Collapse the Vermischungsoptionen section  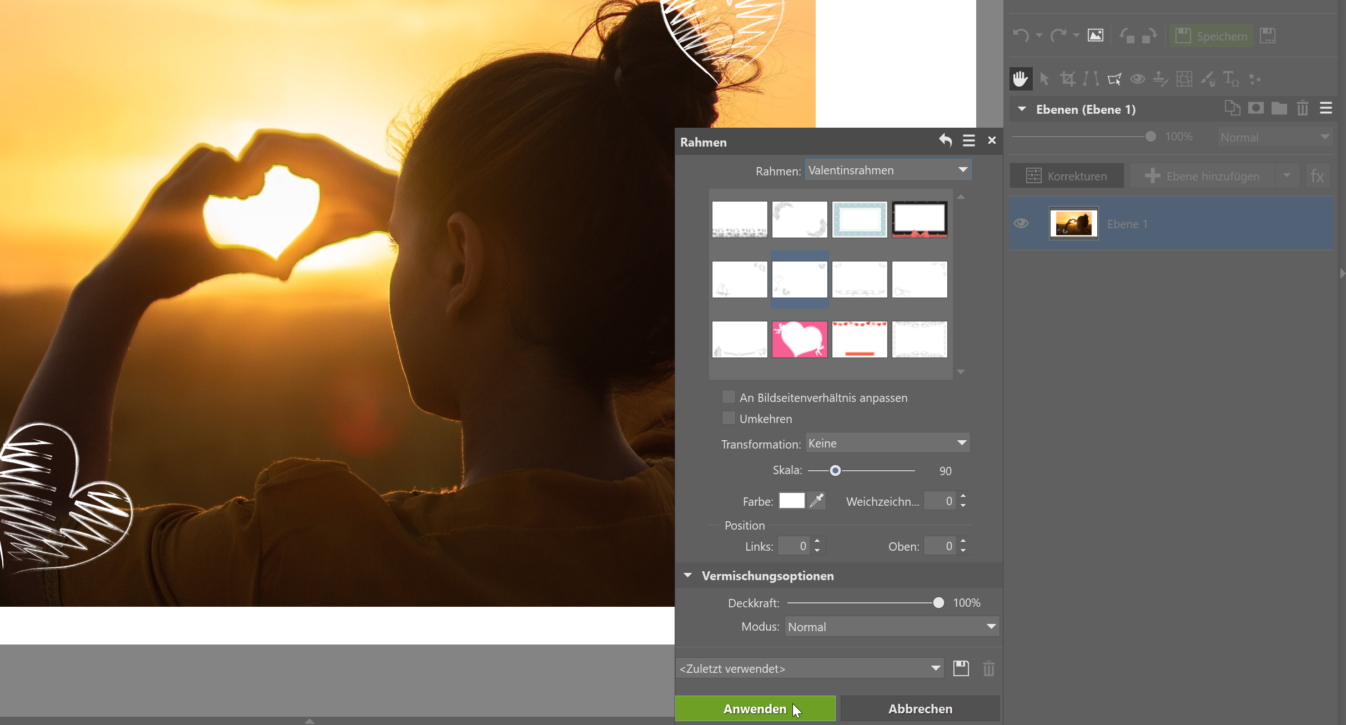click(688, 576)
